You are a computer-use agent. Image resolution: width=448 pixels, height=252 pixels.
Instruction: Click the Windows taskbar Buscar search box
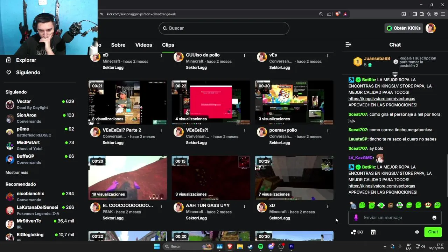[x=189, y=246]
